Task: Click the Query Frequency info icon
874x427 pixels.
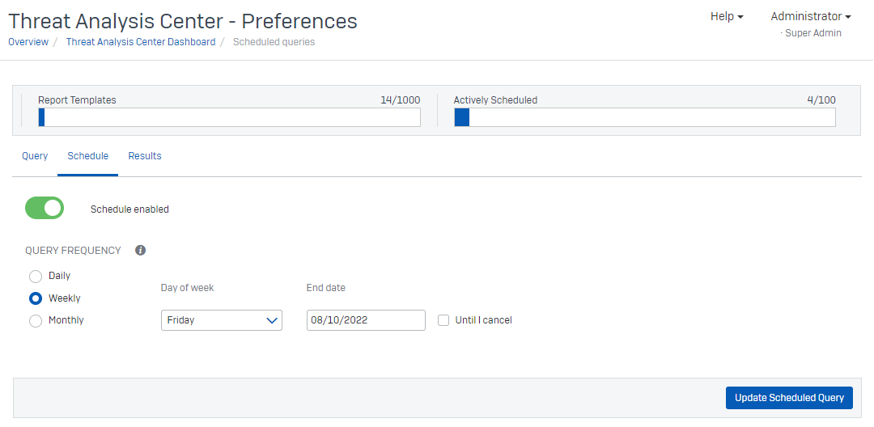Action: click(140, 251)
